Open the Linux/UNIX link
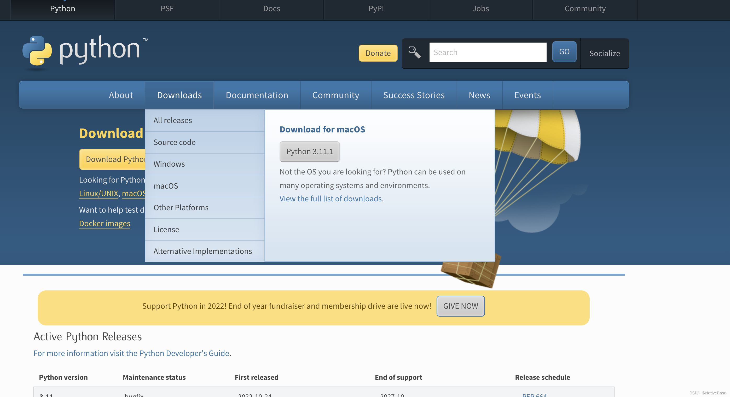 point(99,193)
